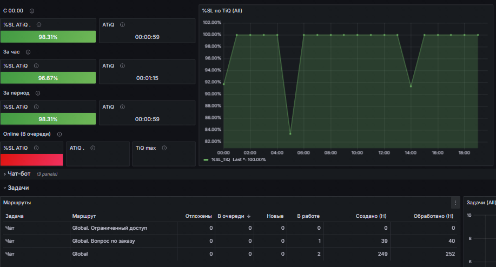The width and height of the screenshot is (496, 267).
Task: Click the green 96.67% gauge bar
Action: pos(48,78)
